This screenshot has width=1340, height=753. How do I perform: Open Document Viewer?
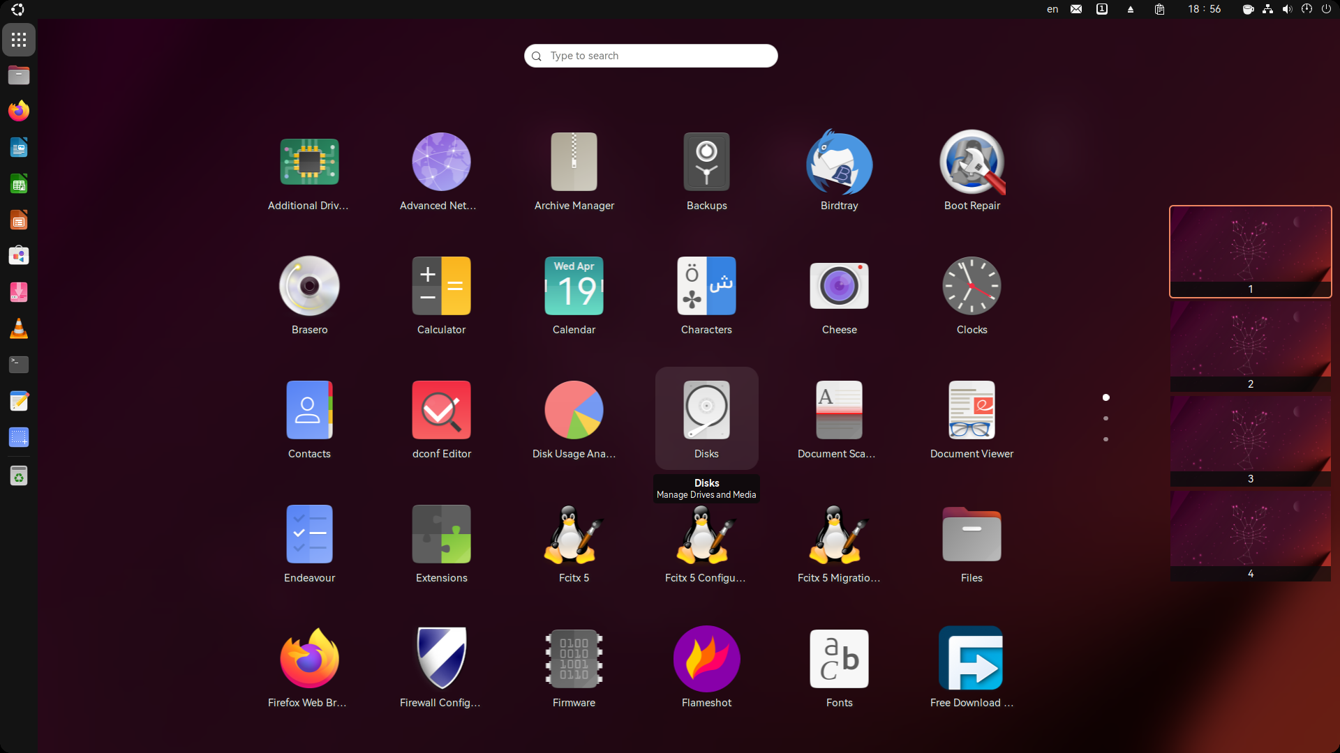pyautogui.click(x=971, y=420)
